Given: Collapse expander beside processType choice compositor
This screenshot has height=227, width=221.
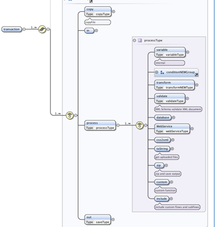Looking at the screenshot, I should click(x=145, y=125).
